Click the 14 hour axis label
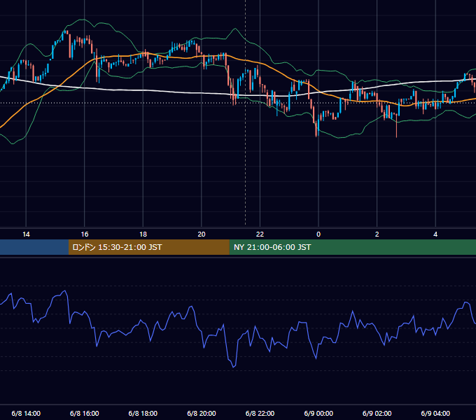The width and height of the screenshot is (476, 420). [26, 234]
